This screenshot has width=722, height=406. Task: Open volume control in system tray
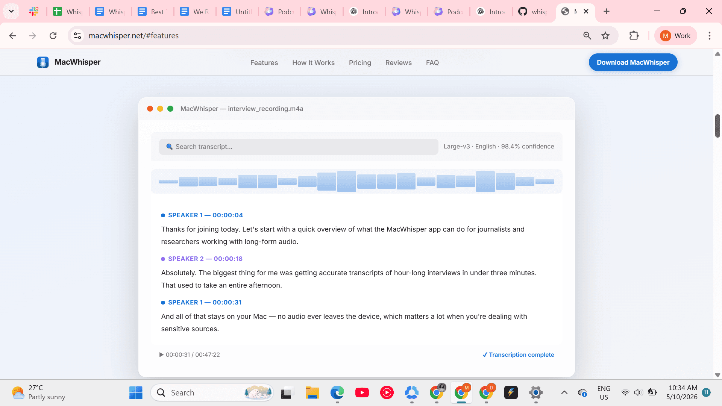coord(638,393)
